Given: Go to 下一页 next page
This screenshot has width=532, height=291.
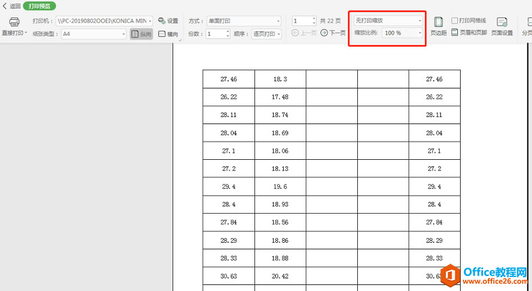Looking at the screenshot, I should (333, 33).
